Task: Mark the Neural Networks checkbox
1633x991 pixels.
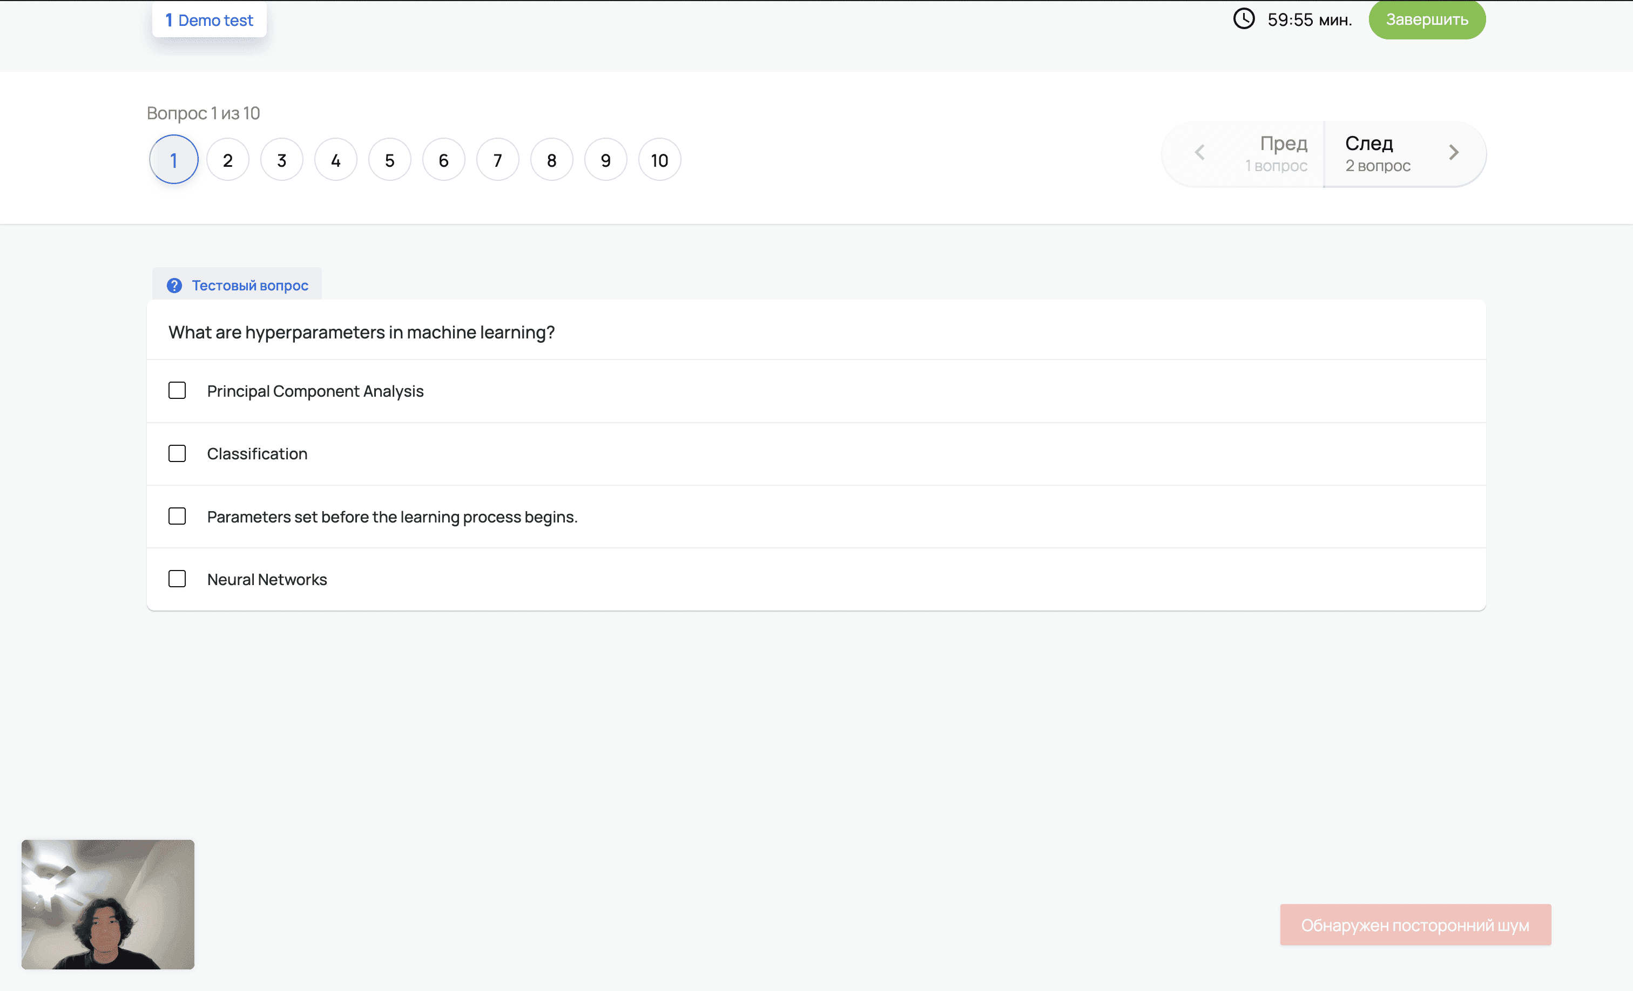Action: pos(177,579)
